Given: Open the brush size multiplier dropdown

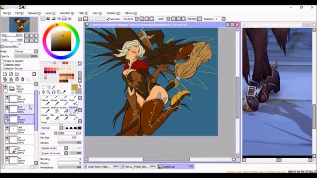Looking at the screenshot, I should point(55,133).
